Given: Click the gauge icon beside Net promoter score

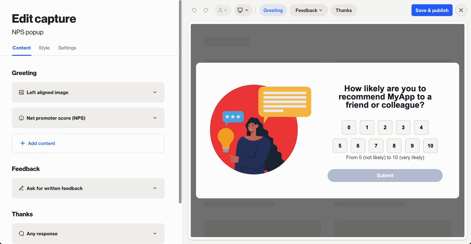Looking at the screenshot, I should point(21,118).
